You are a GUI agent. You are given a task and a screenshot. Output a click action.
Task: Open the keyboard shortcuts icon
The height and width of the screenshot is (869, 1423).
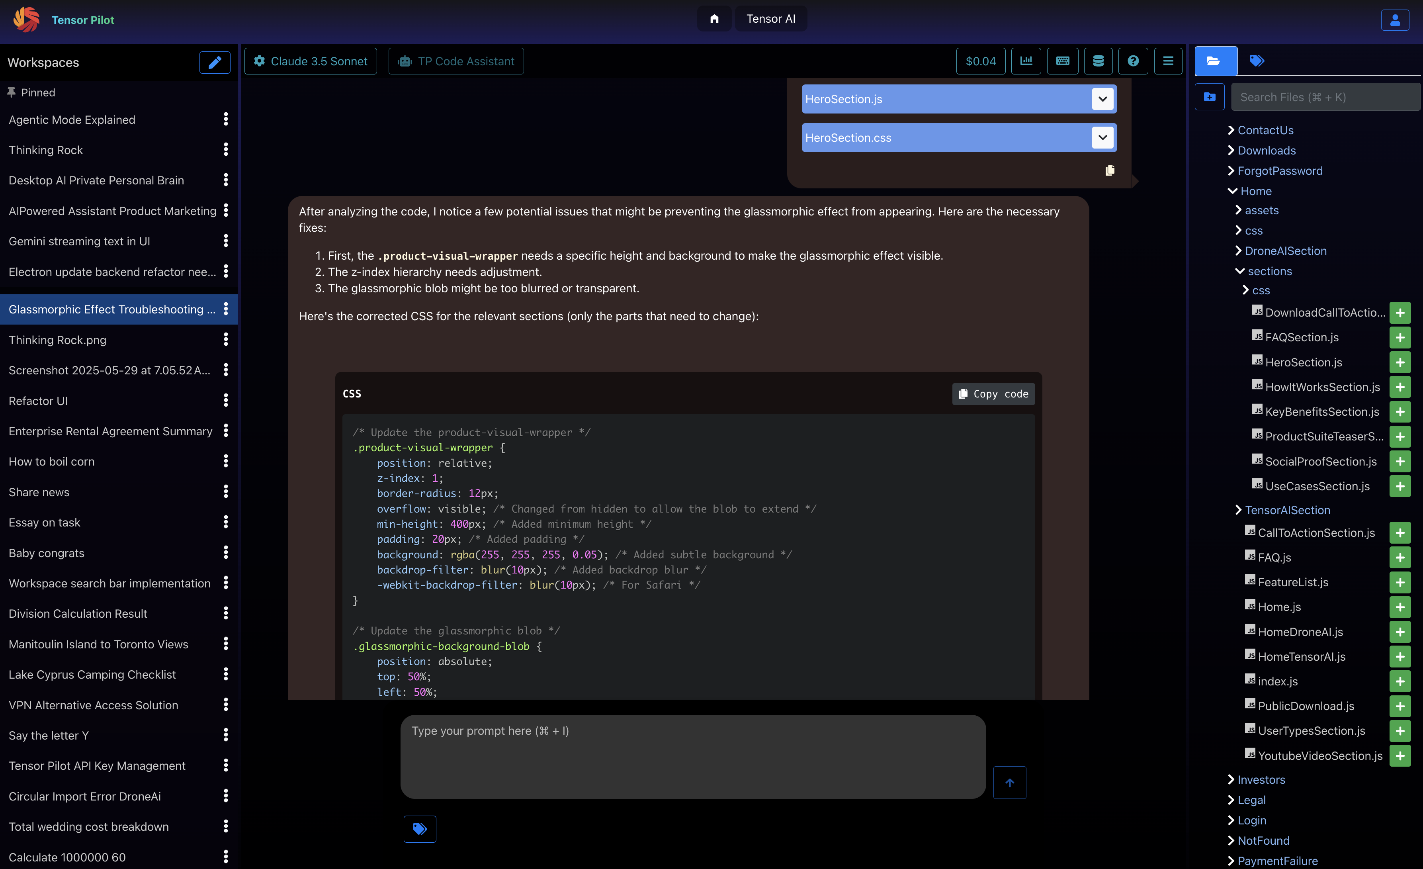[1062, 61]
